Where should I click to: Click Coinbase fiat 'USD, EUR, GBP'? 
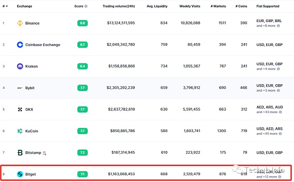[269, 45]
